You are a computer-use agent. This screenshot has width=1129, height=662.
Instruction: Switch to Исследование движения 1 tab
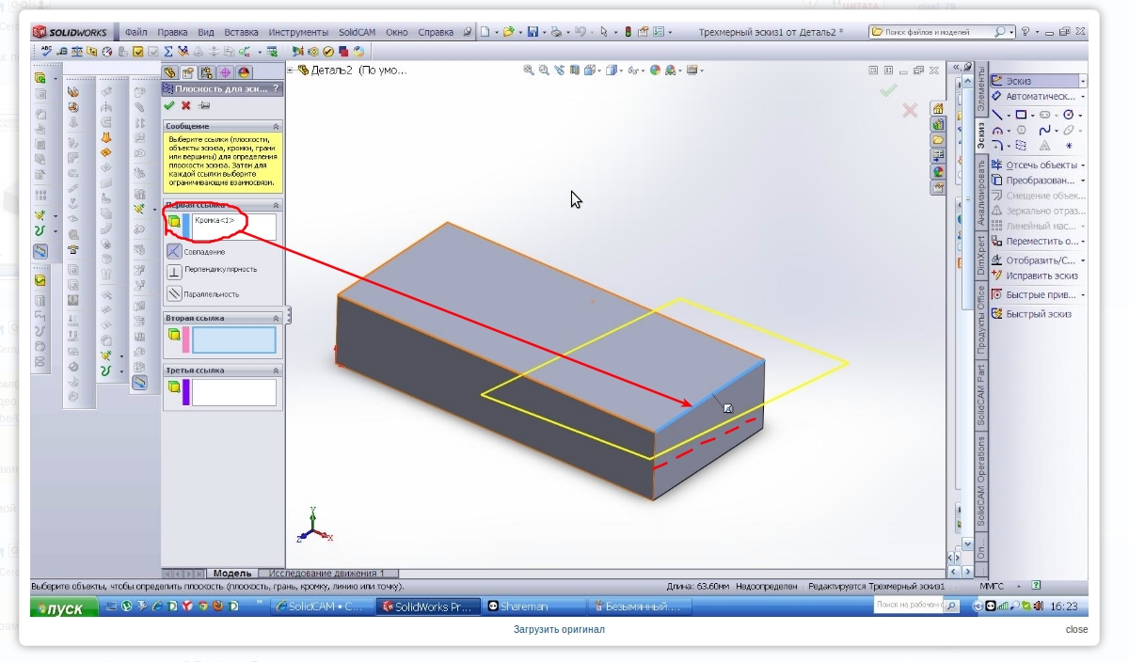click(x=326, y=573)
